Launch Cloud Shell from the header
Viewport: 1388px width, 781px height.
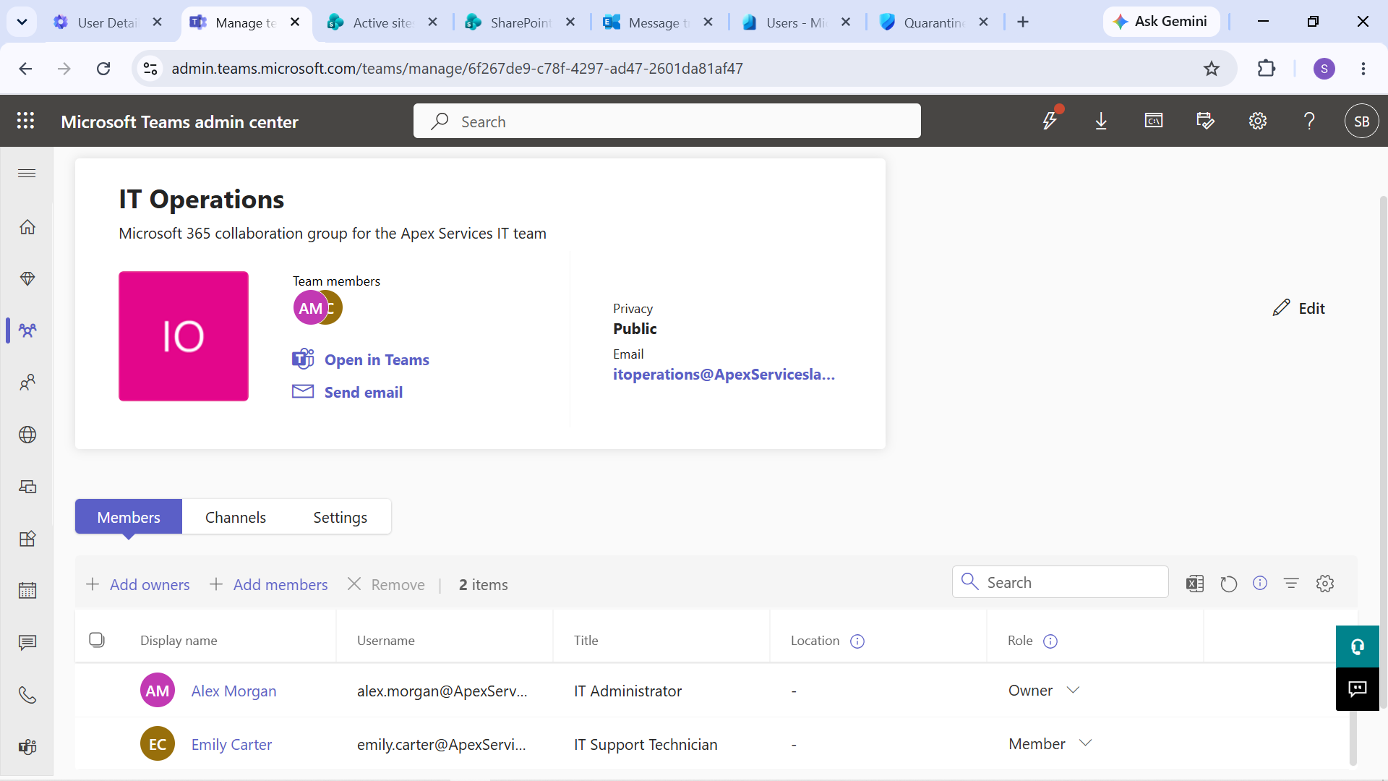click(x=1154, y=121)
